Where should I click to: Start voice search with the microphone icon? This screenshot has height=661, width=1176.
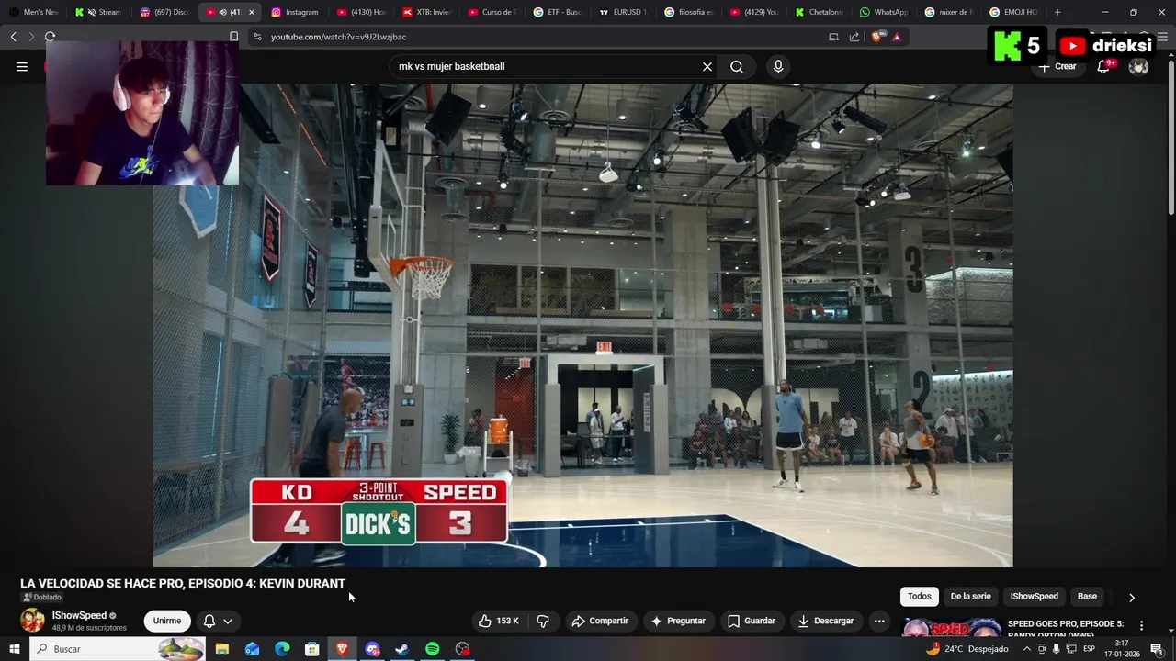778,66
